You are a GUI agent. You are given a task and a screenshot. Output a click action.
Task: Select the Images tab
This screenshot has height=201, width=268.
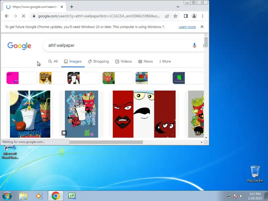(x=73, y=61)
